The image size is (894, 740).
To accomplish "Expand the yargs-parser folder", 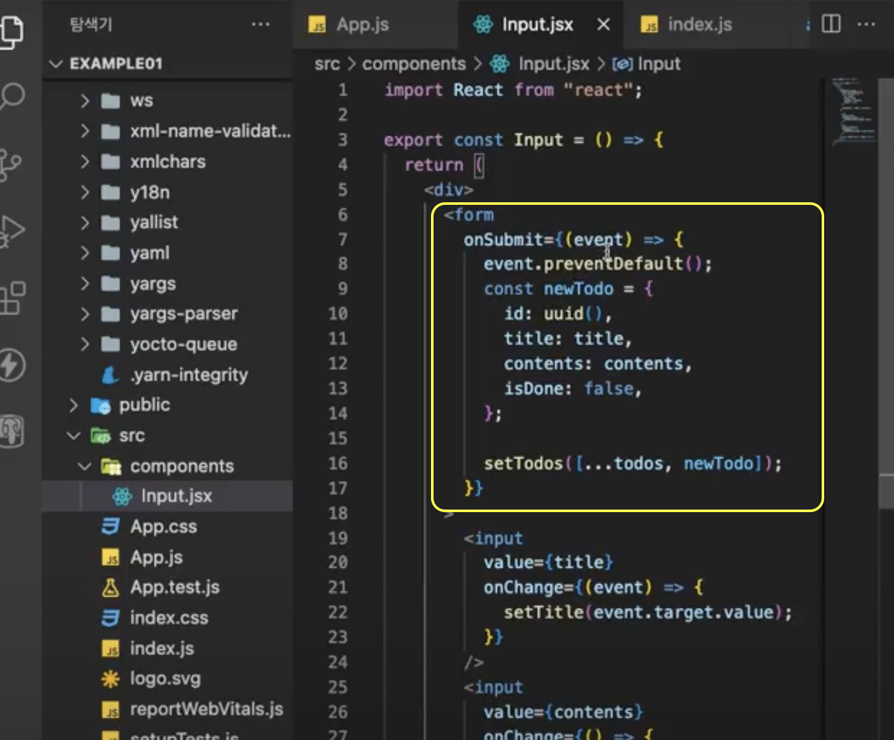I will click(85, 314).
